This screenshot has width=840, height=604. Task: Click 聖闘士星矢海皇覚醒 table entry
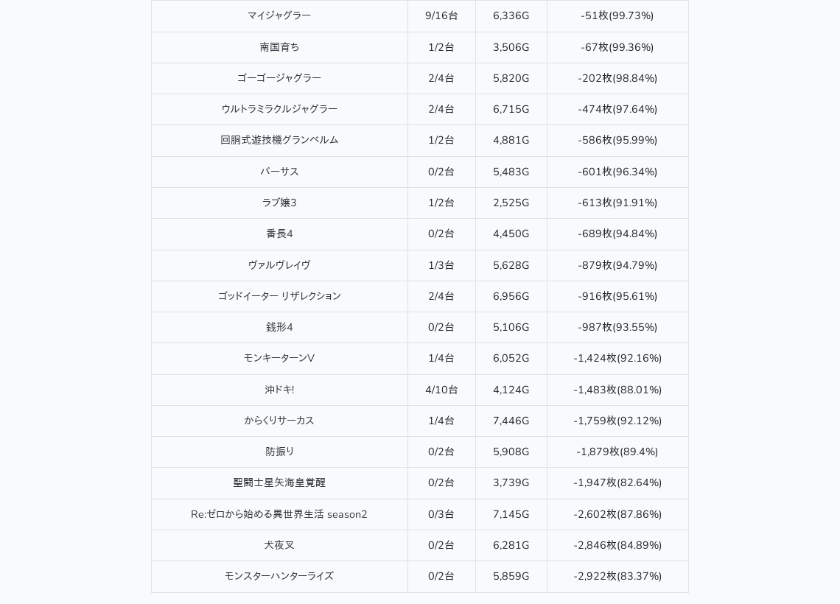pos(279,482)
